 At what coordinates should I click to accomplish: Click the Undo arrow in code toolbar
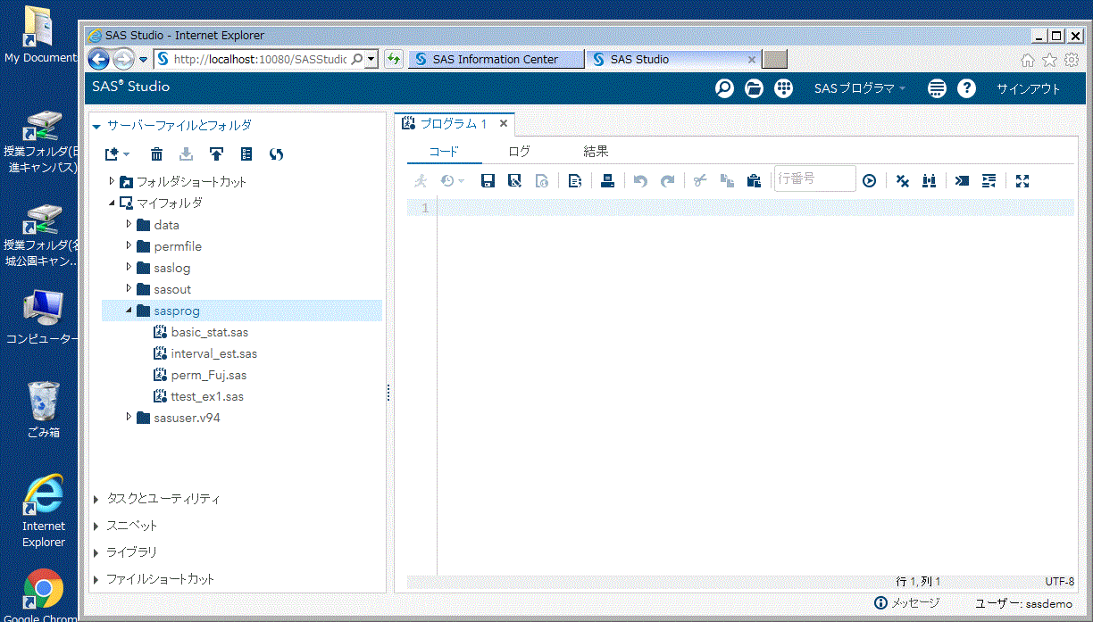click(x=640, y=180)
